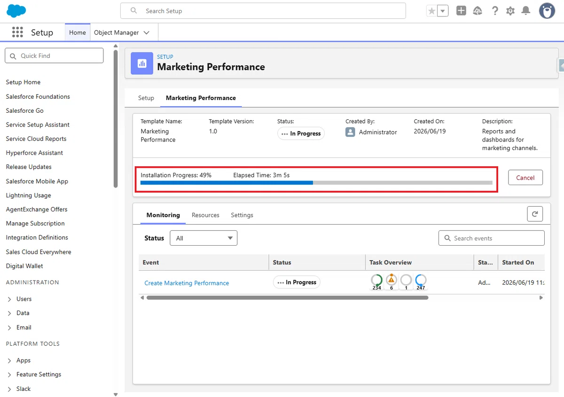This screenshot has width=564, height=397.
Task: Open Lightning Usage
Action: [x=29, y=195]
